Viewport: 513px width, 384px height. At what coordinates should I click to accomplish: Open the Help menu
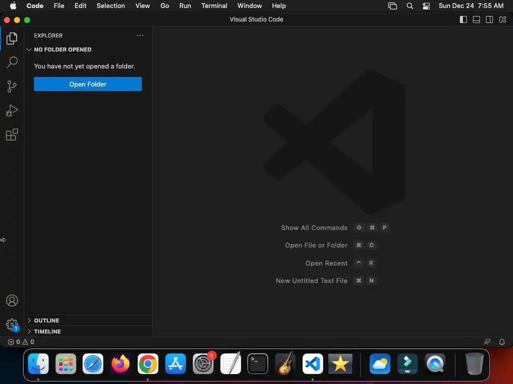point(279,6)
